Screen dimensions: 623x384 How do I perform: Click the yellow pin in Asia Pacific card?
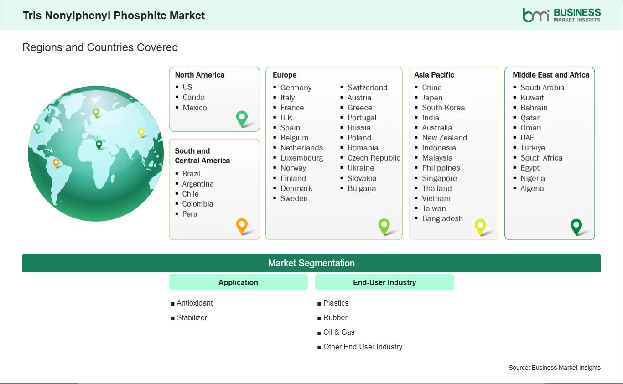coord(480,227)
